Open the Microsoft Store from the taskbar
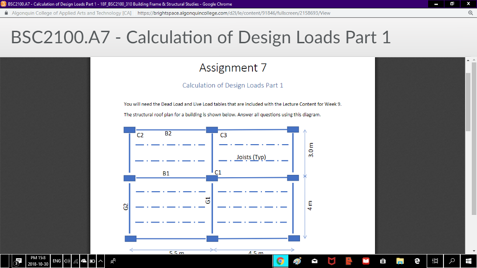The height and width of the screenshot is (268, 477). coord(382,261)
